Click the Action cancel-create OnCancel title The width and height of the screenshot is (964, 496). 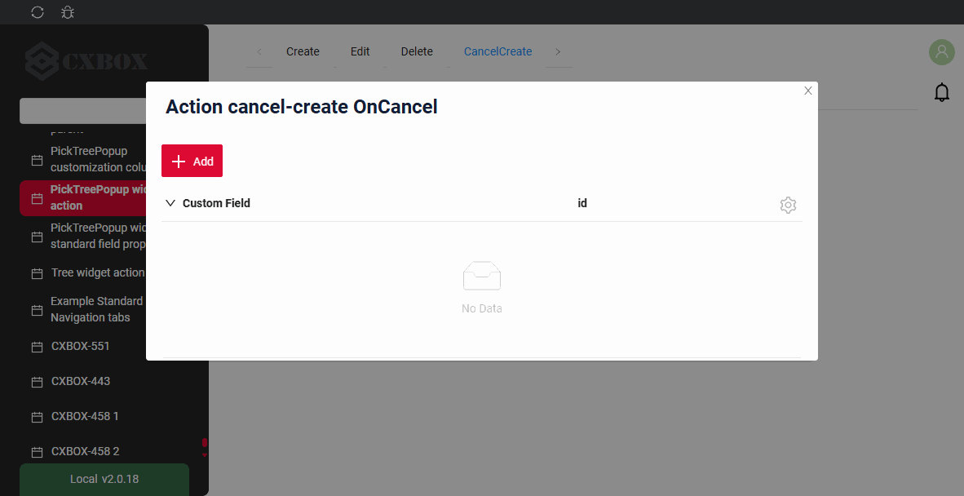tap(301, 106)
